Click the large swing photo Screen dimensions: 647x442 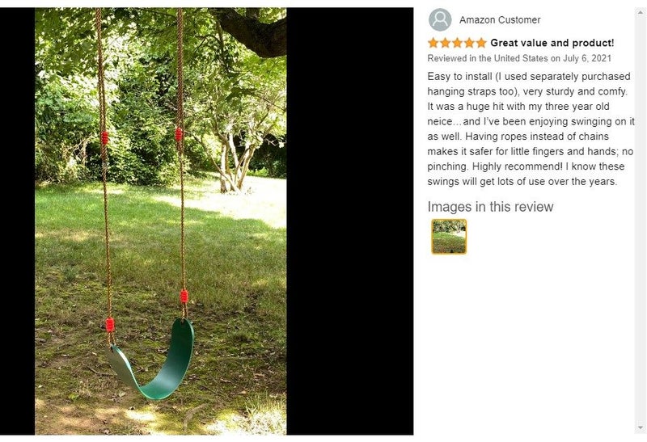(x=160, y=221)
